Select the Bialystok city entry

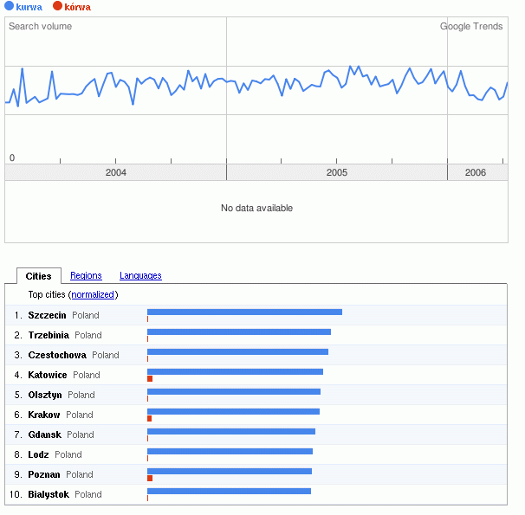tap(49, 494)
